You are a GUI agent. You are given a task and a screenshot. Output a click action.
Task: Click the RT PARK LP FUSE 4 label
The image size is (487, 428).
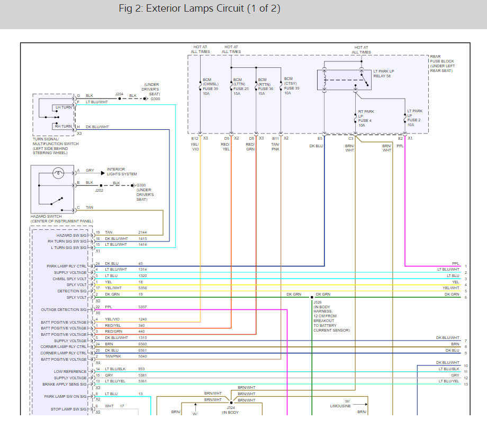click(x=366, y=119)
